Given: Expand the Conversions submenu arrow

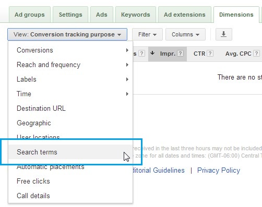Looking at the screenshot, I should point(127,50).
